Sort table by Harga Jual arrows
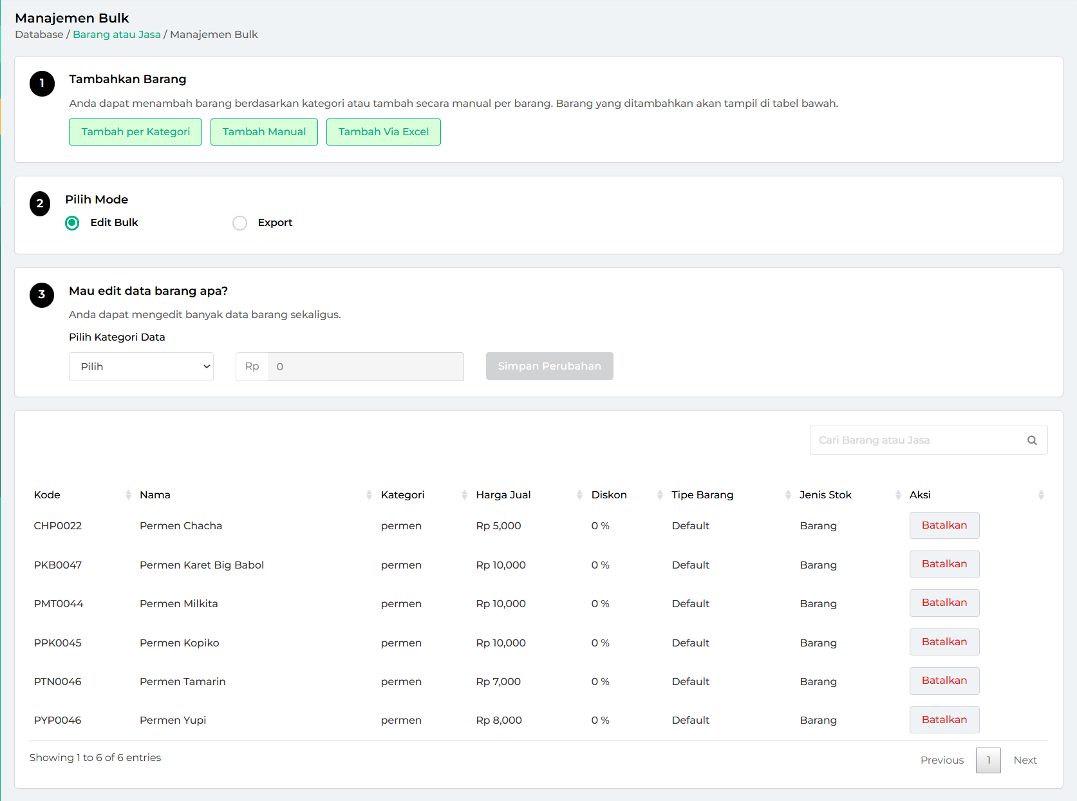This screenshot has width=1077, height=801. [x=579, y=495]
